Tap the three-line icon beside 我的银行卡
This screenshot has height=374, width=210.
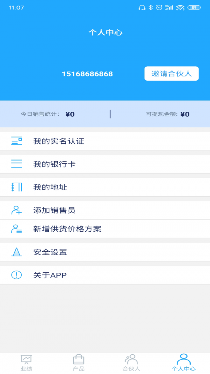coord(16,164)
